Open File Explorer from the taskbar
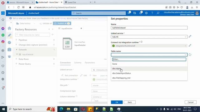 click(x=68, y=109)
